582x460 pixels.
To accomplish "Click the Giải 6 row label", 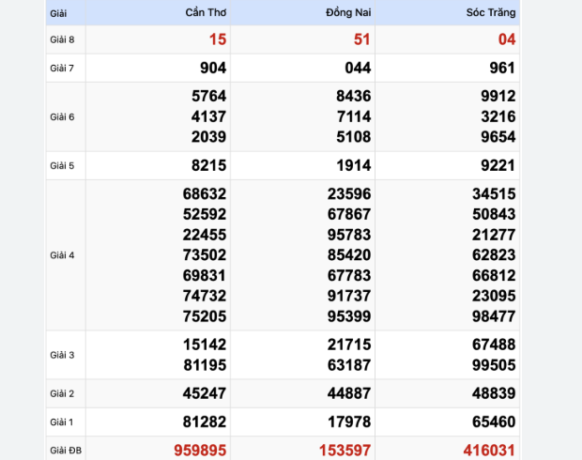I will [x=61, y=116].
